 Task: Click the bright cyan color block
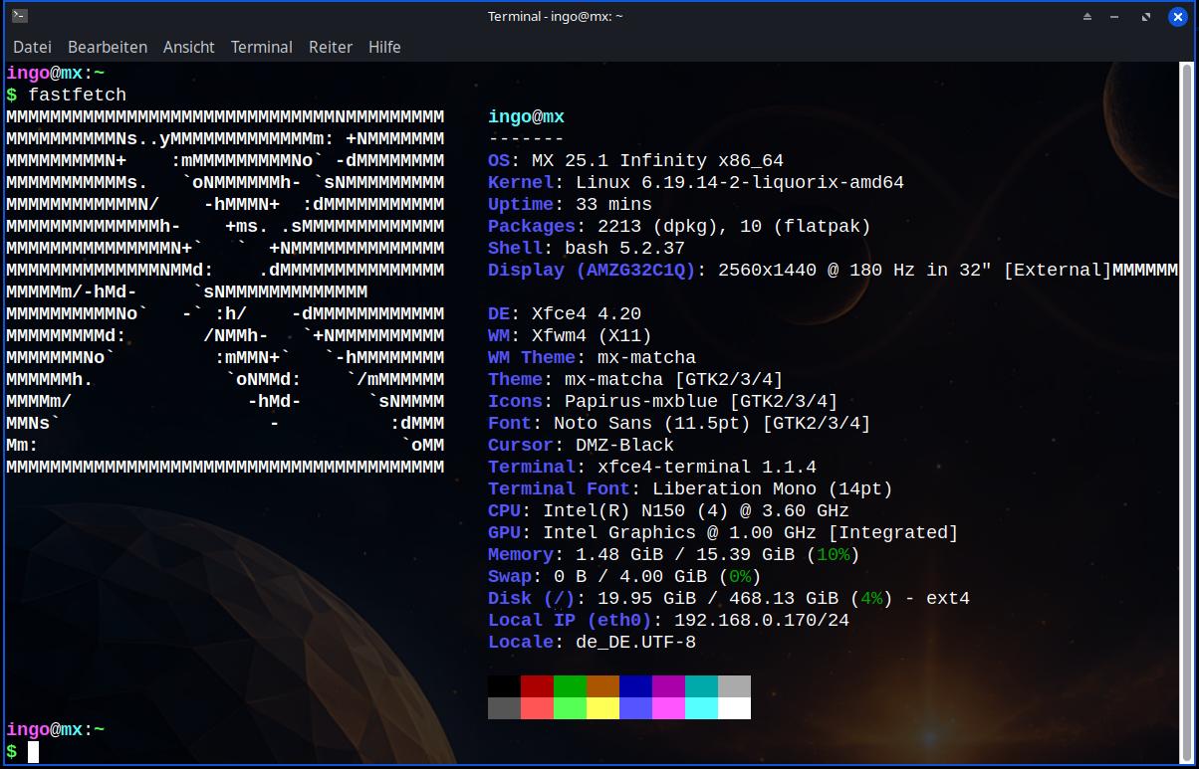click(701, 708)
